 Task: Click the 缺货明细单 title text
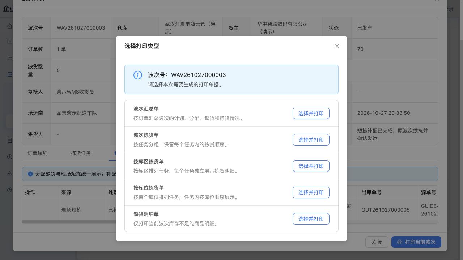tap(146, 214)
